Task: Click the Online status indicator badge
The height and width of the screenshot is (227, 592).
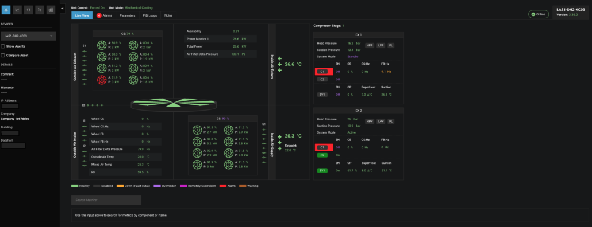Action: click(x=539, y=14)
